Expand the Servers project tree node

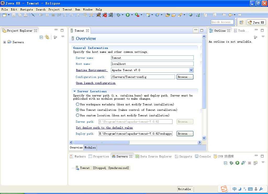(x=4, y=42)
